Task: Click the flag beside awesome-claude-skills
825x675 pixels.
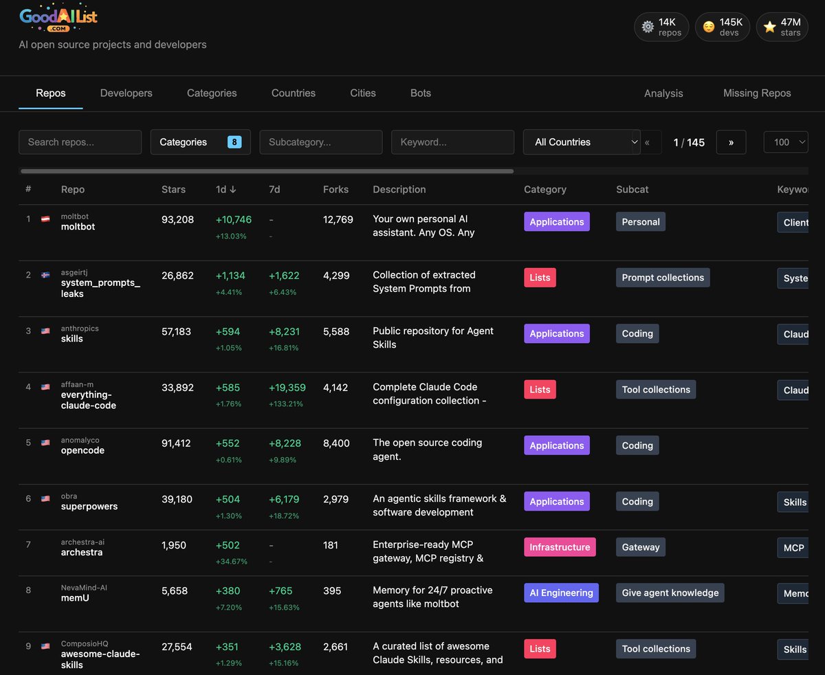Action: coord(45,645)
